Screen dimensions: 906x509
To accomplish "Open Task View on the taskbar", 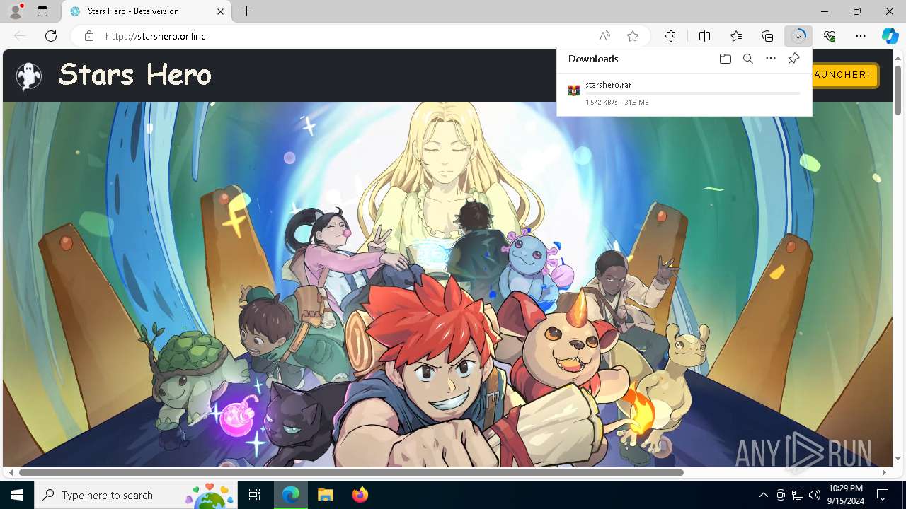I will (255, 495).
